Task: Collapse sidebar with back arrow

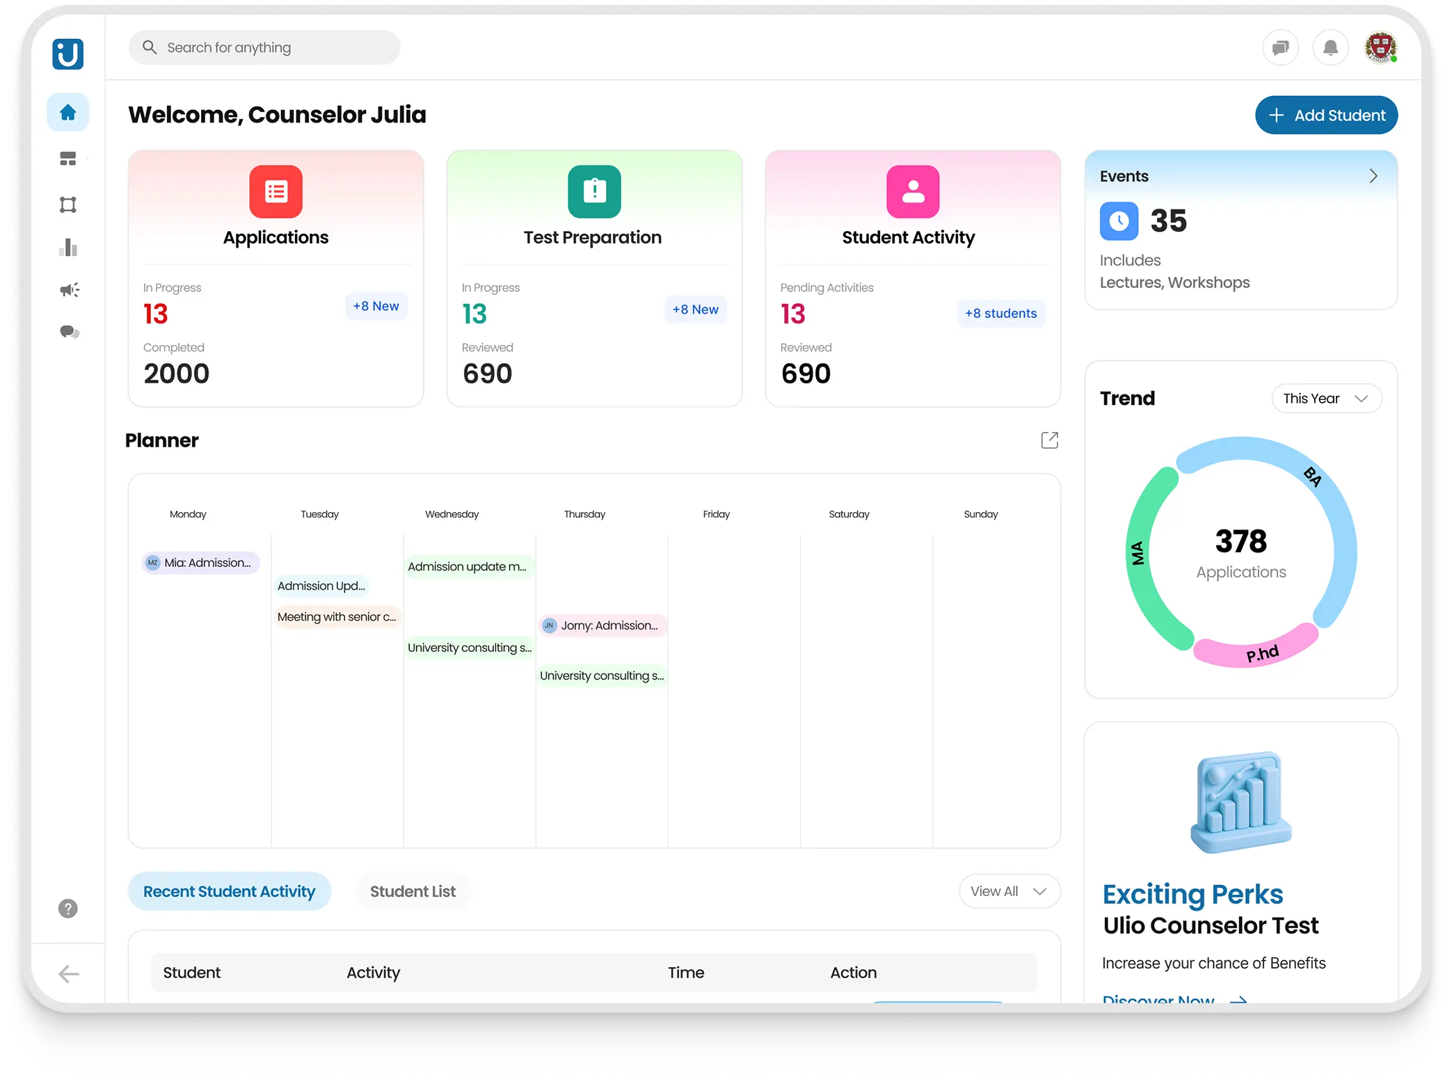Action: click(68, 973)
